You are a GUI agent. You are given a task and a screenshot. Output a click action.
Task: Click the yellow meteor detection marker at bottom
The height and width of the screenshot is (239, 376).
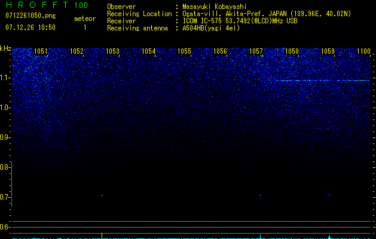(x=102, y=236)
